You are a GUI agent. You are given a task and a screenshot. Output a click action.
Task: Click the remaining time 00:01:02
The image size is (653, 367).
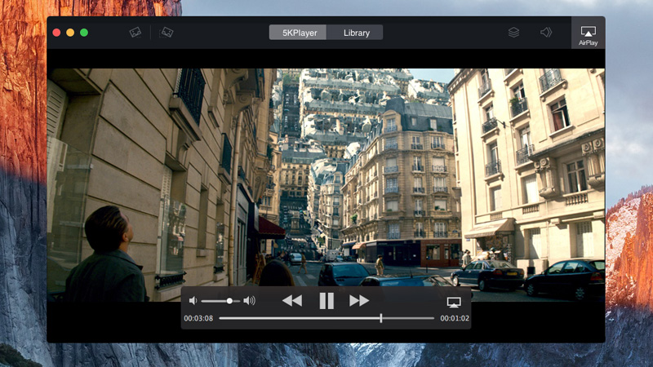tap(455, 318)
